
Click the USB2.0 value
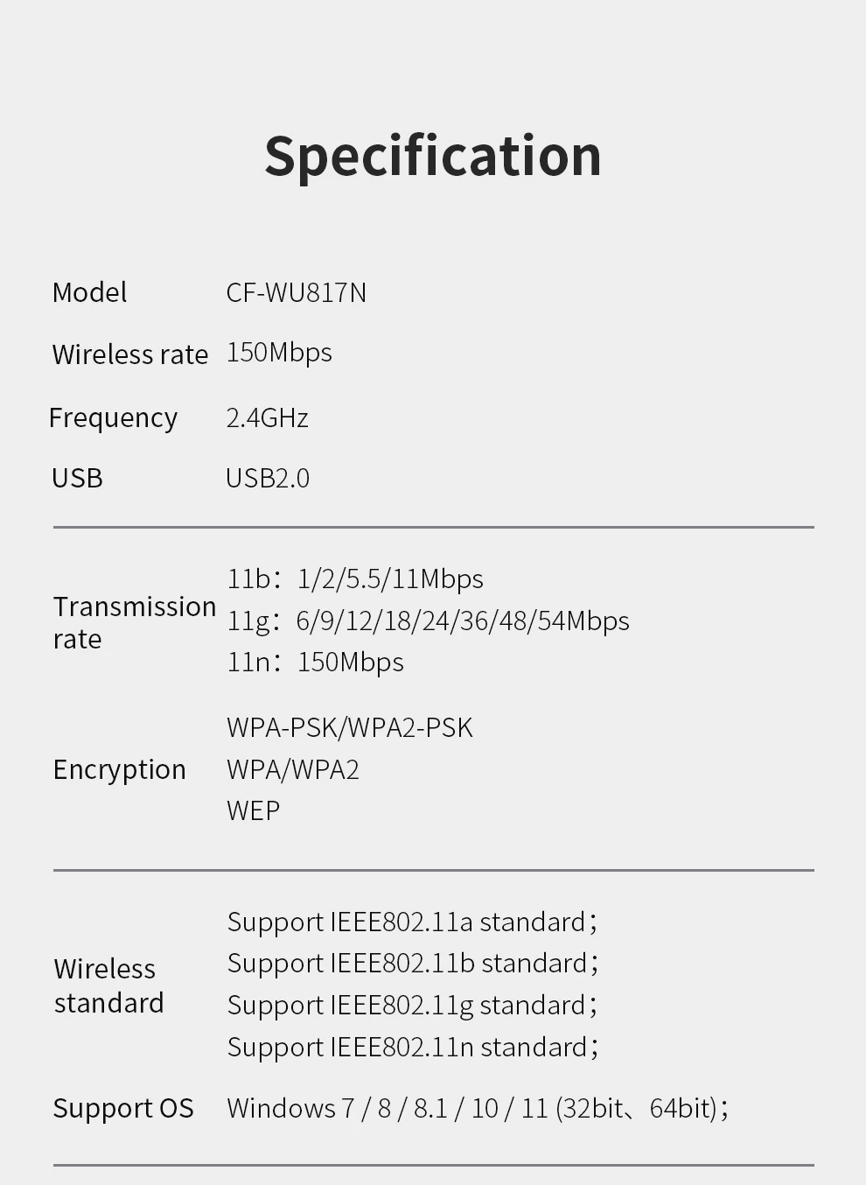[x=268, y=479]
